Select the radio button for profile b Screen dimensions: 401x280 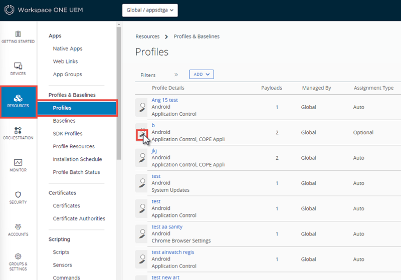click(143, 129)
